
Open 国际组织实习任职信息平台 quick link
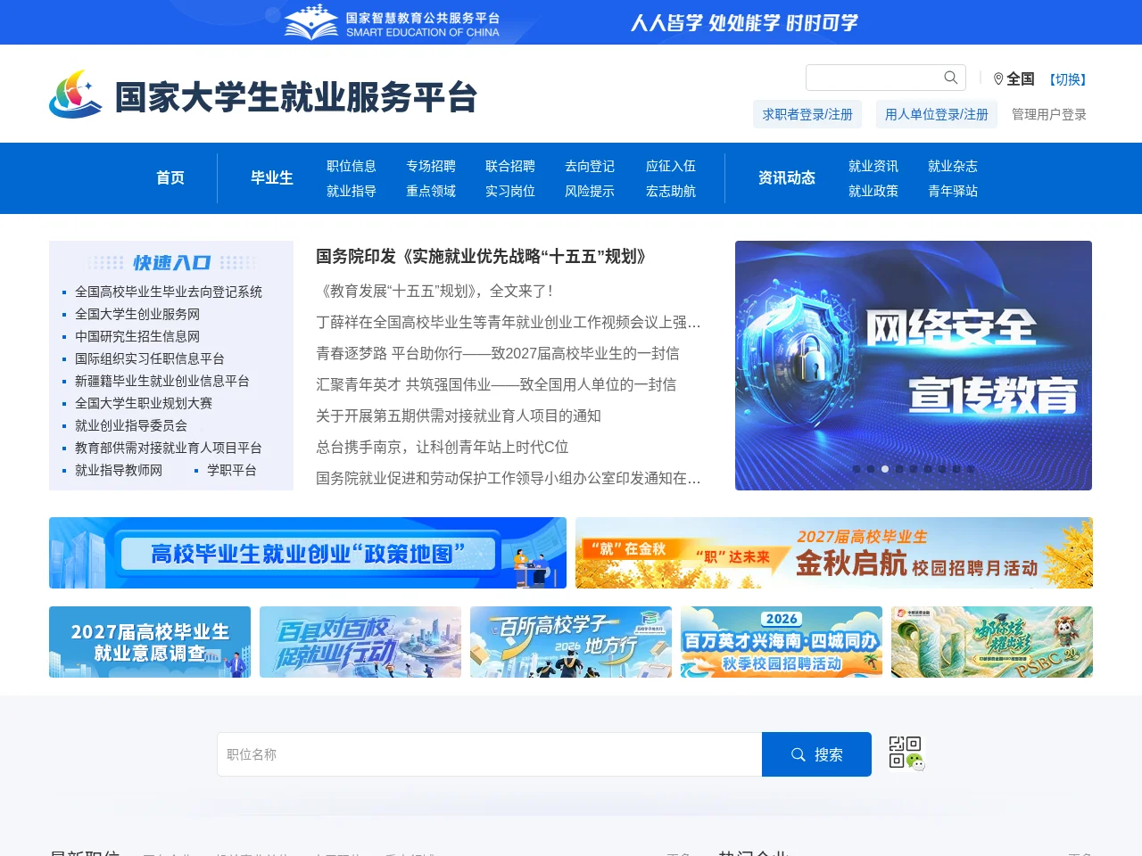tap(150, 358)
